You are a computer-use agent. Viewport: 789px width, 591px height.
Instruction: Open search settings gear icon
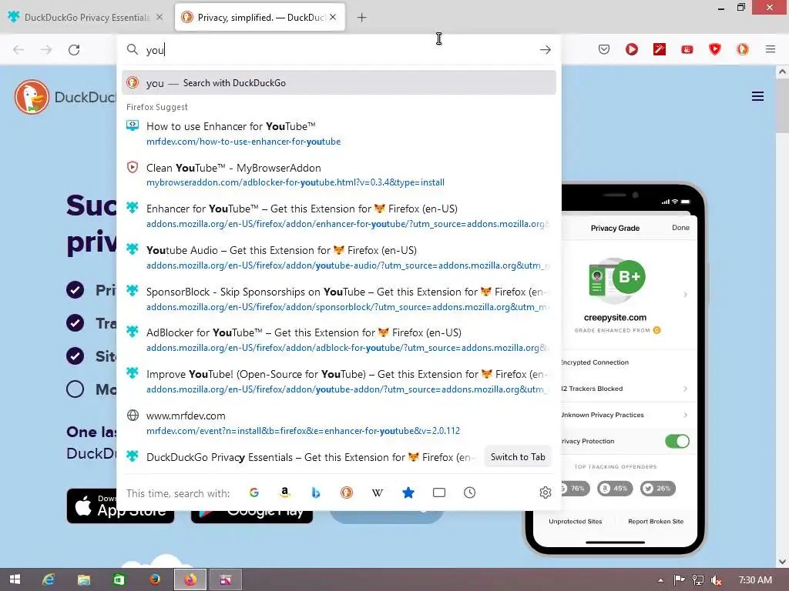click(545, 492)
